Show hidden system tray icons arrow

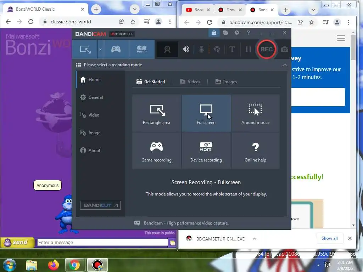point(319,265)
